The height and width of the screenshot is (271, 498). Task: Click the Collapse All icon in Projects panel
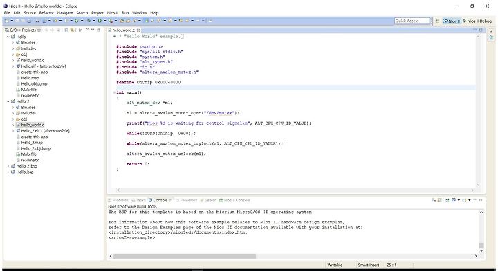[66, 30]
